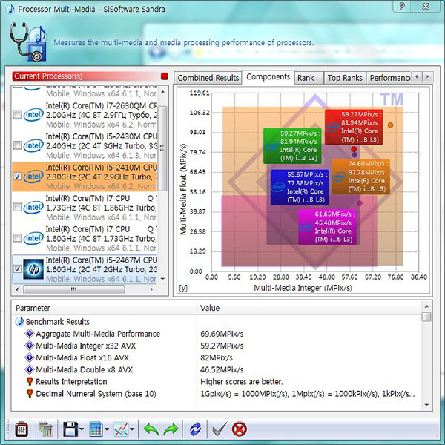Go forward with the green right arrow
The image size is (445, 445).
171,429
